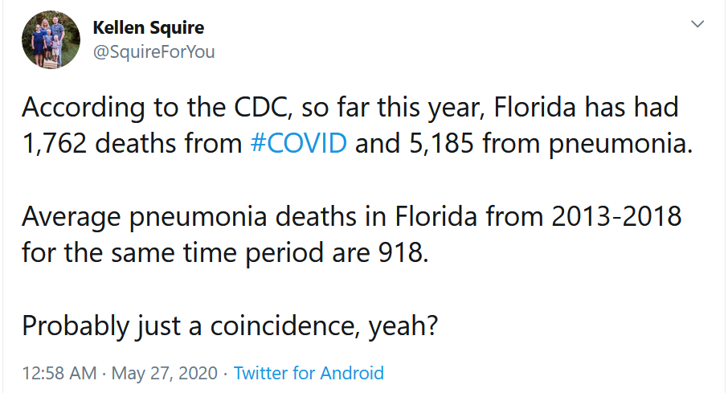
Task: Click the May 27, 2020 date
Action: click(165, 373)
